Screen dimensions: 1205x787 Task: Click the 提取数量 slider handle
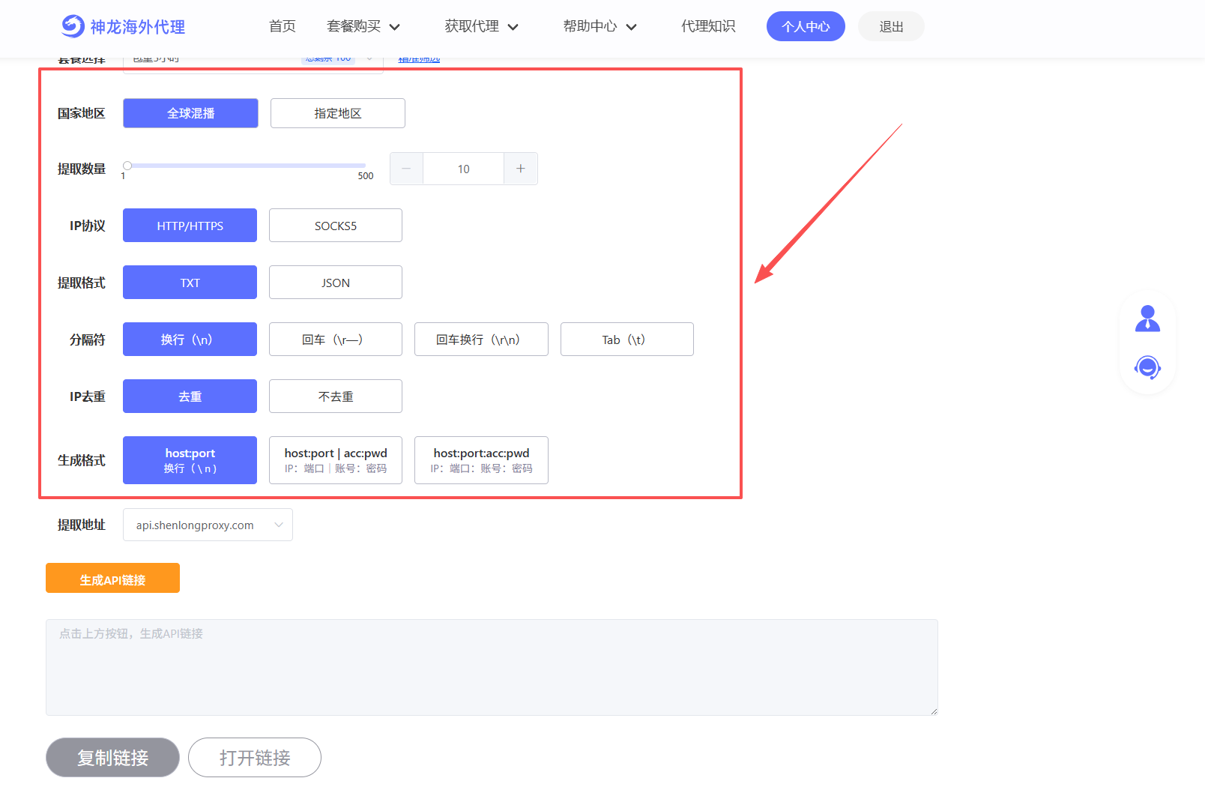point(127,166)
